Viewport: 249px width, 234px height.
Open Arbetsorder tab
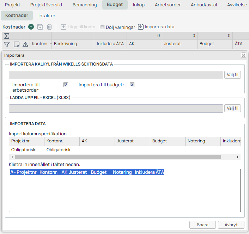(x=168, y=5)
